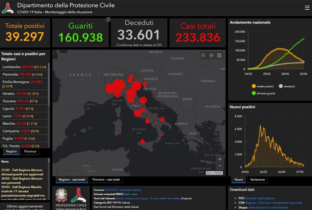Click the Italian Republic emblem at bottom

[x=61, y=195]
